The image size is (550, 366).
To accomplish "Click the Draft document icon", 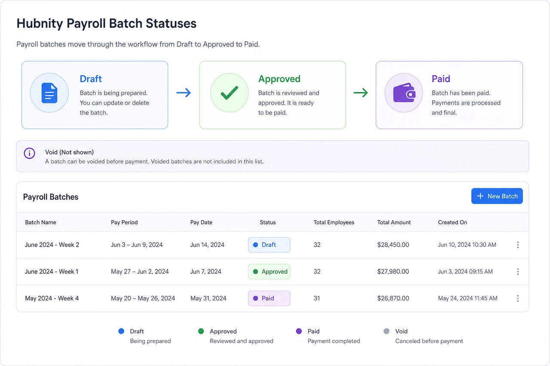I will point(49,93).
